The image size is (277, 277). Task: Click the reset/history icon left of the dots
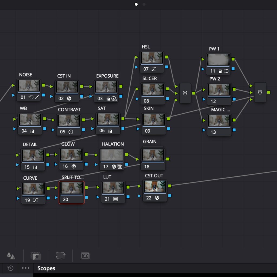[10, 268]
